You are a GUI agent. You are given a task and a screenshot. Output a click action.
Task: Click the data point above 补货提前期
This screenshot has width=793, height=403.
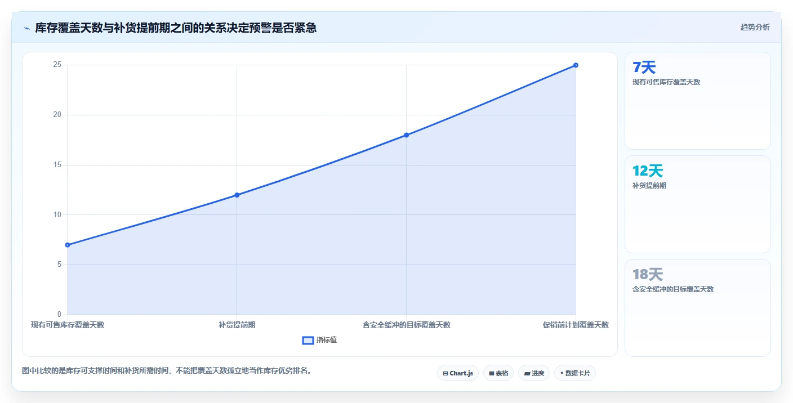(x=237, y=195)
